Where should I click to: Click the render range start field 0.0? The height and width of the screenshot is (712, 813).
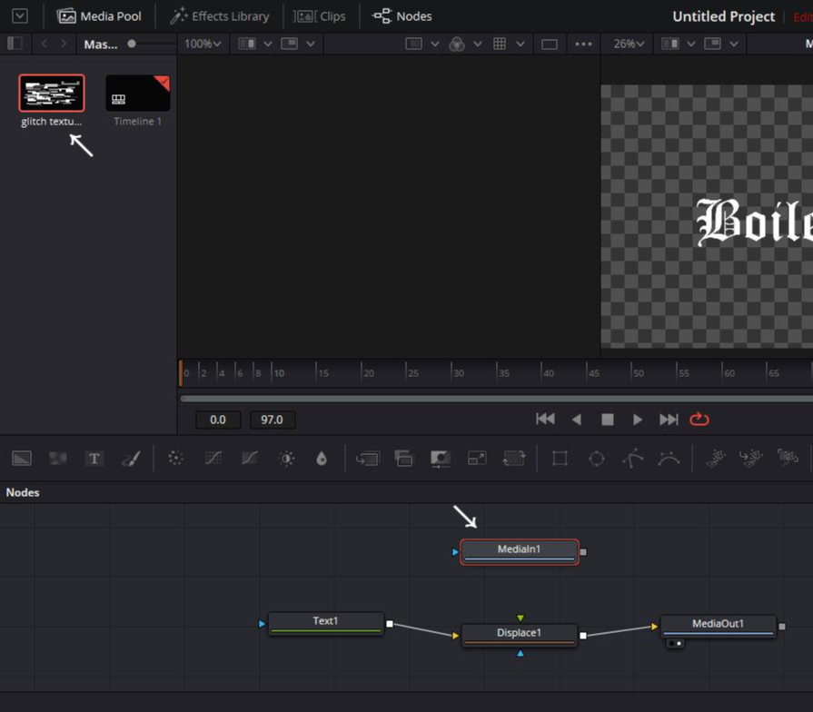coord(218,420)
